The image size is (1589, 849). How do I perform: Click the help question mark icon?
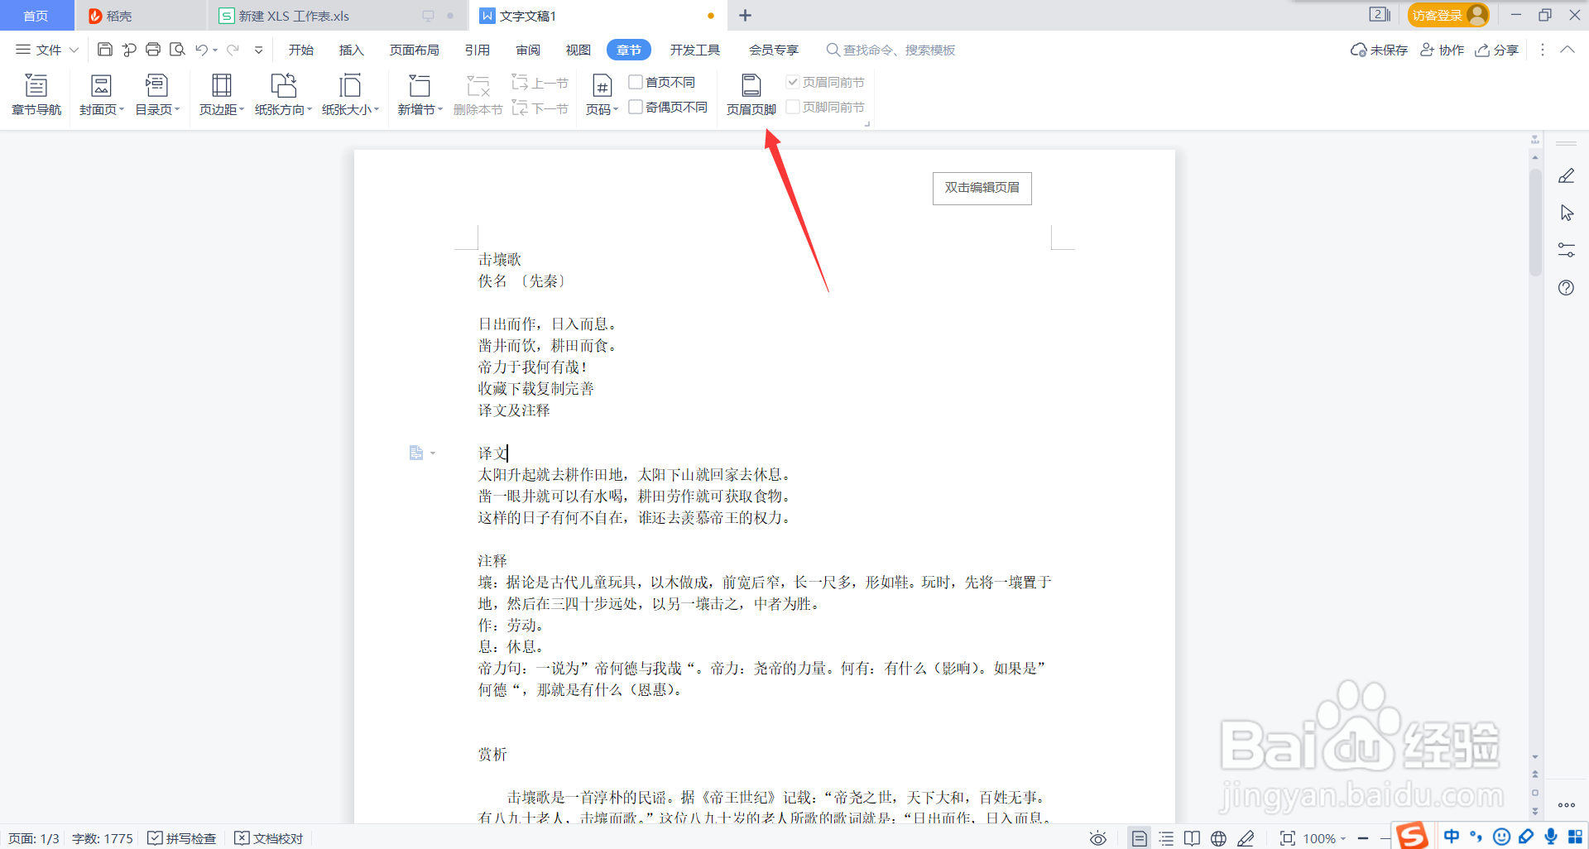[x=1566, y=288]
